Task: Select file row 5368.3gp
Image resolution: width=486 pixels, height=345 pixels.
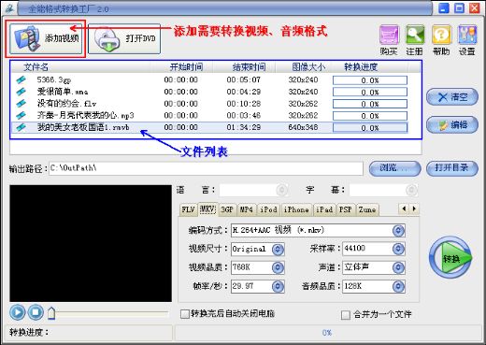Action: [209, 80]
